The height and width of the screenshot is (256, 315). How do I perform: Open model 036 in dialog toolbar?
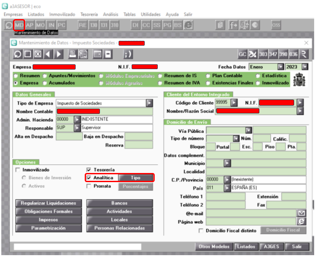click(293, 54)
